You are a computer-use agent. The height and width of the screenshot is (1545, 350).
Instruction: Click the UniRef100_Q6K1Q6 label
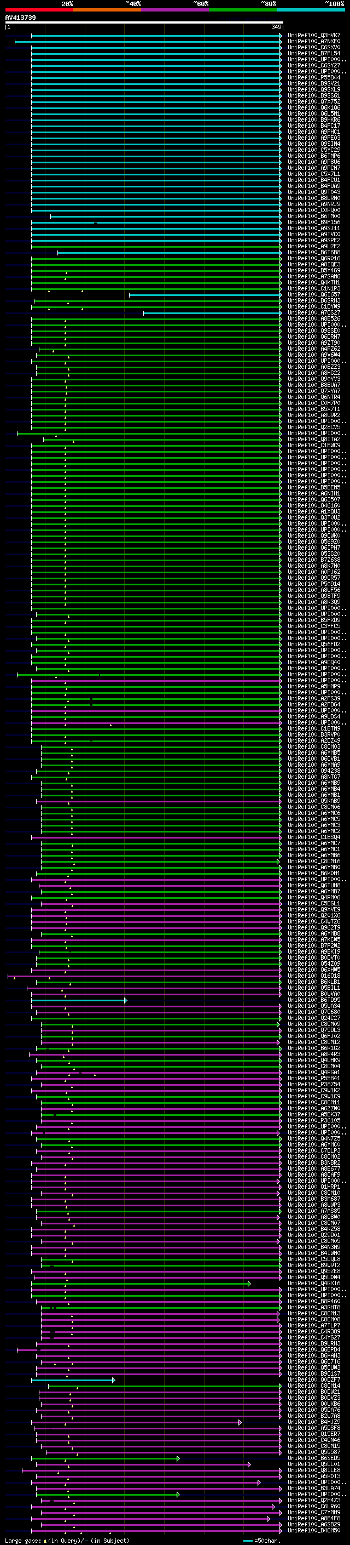(313, 107)
